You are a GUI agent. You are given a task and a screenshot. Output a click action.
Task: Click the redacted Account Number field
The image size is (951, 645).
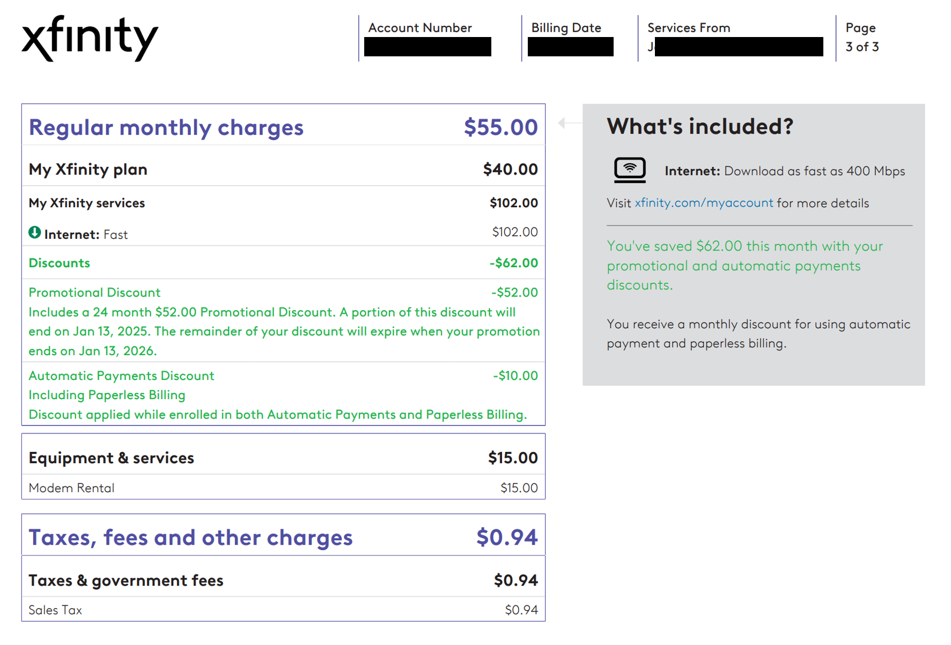[427, 47]
